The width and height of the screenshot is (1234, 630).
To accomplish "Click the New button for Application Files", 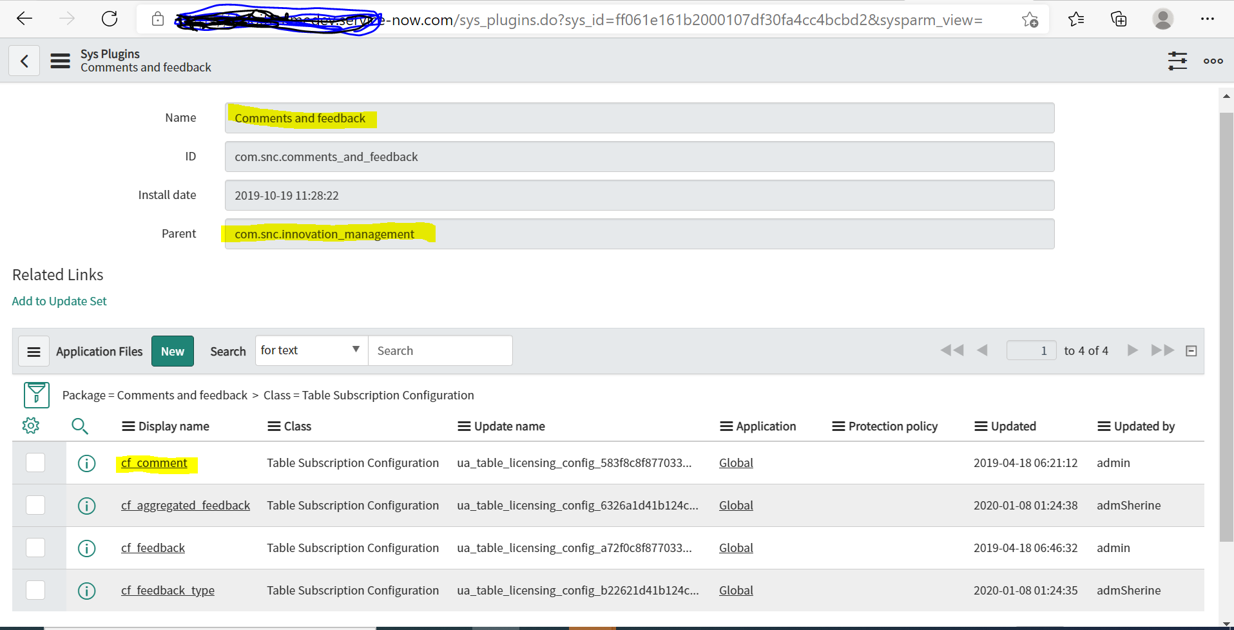I will click(172, 351).
